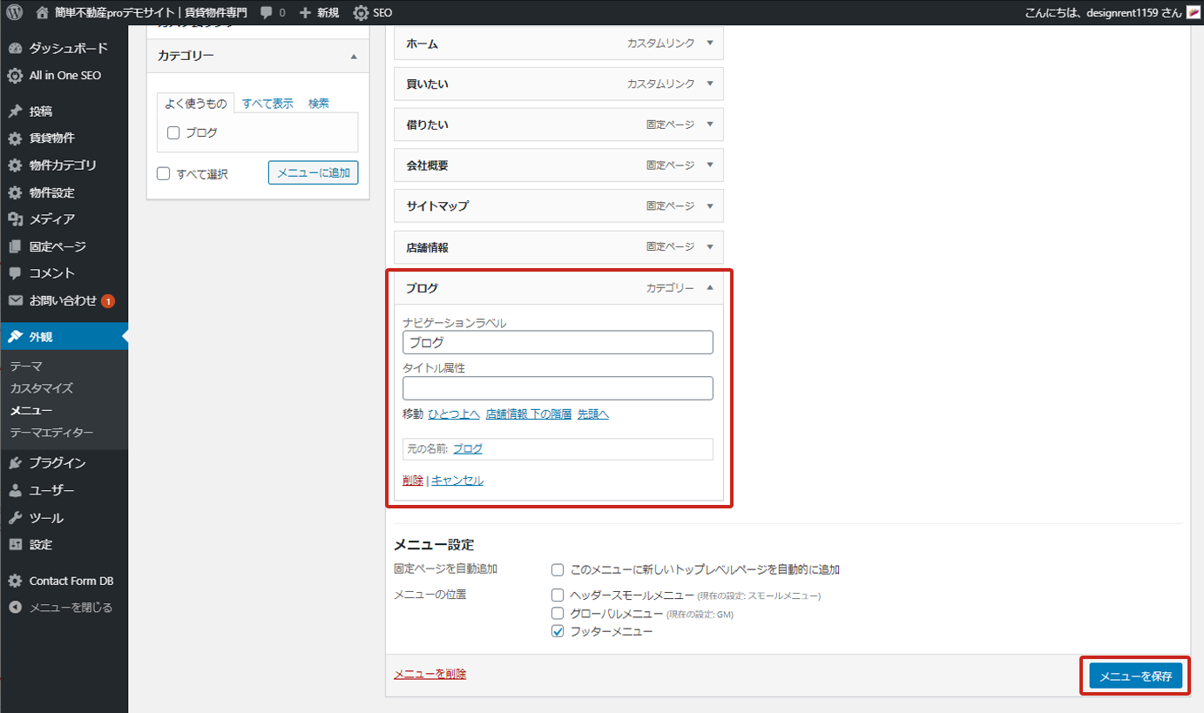Collapse the カテゴリー panel arrow

[354, 57]
